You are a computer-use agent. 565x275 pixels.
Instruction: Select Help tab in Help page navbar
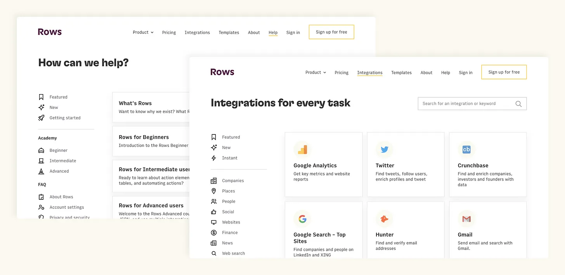pyautogui.click(x=273, y=33)
